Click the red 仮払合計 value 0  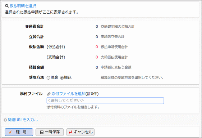coord(97,47)
